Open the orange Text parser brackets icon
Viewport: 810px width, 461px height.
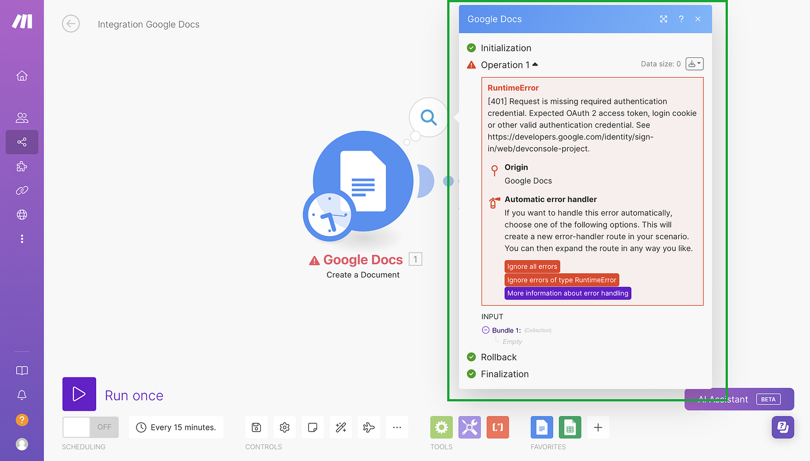tap(498, 427)
